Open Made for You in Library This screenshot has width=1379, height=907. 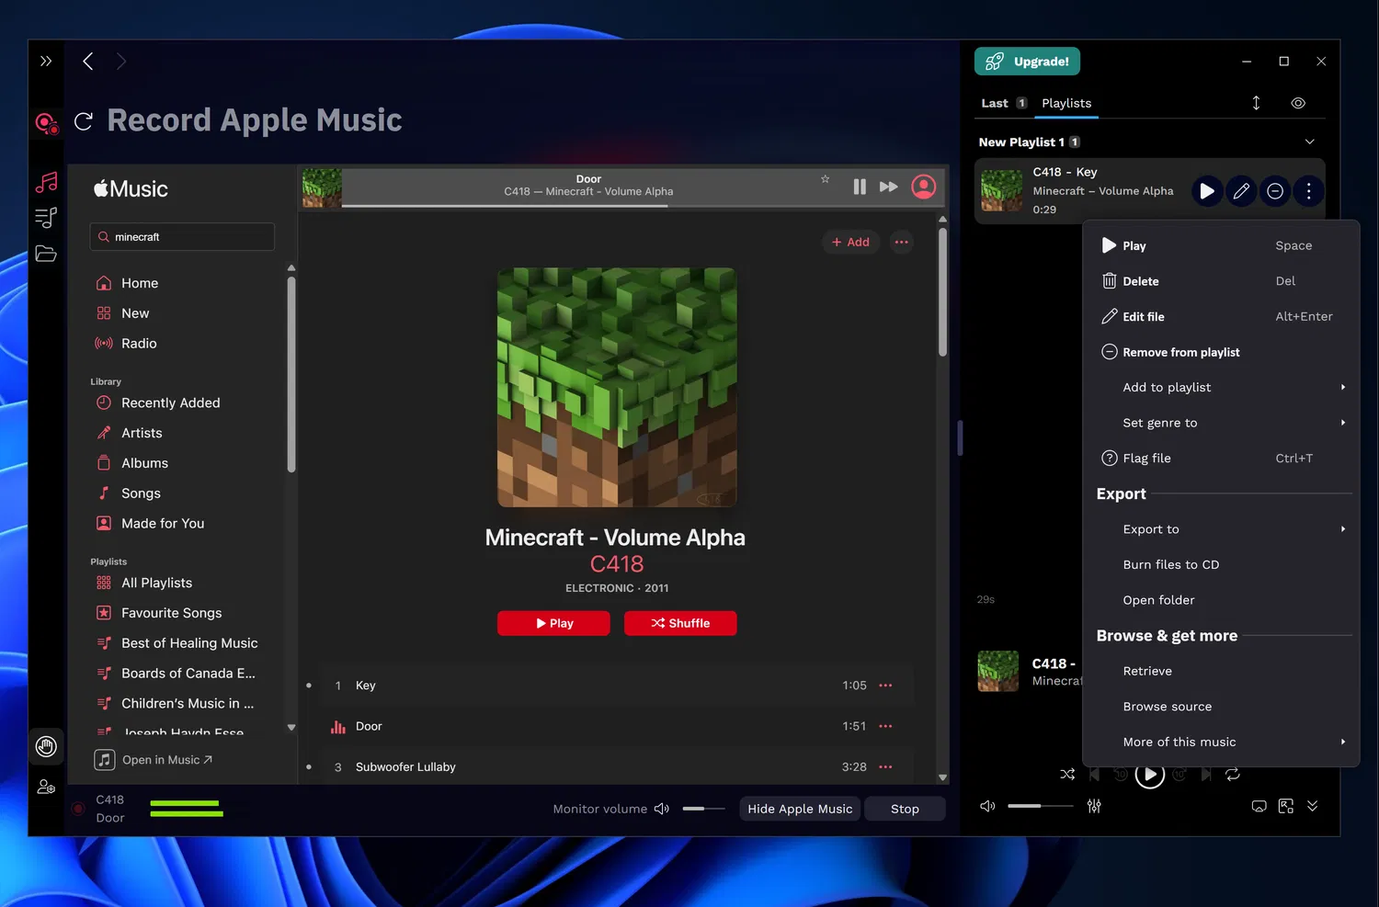pos(163,524)
